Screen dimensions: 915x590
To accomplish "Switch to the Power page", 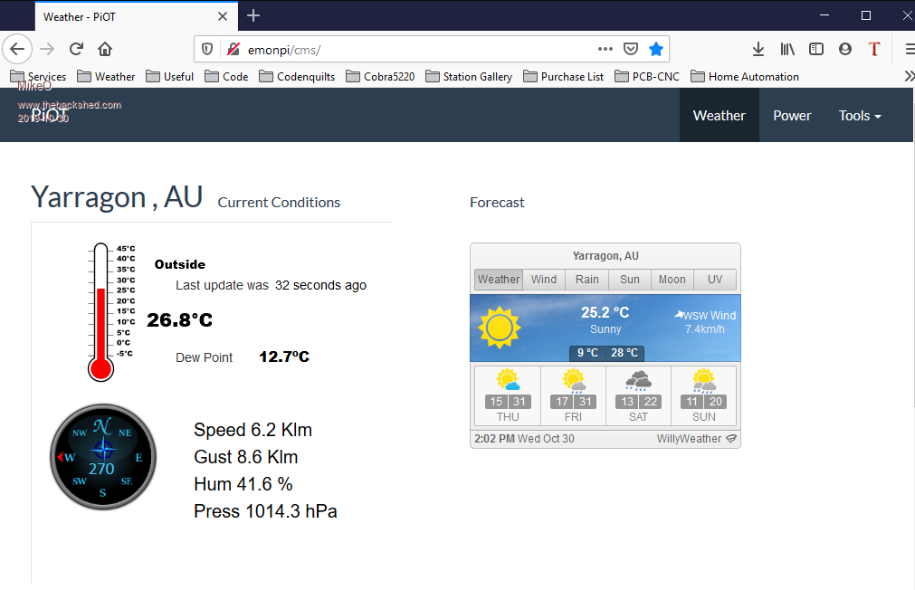I will (x=792, y=115).
